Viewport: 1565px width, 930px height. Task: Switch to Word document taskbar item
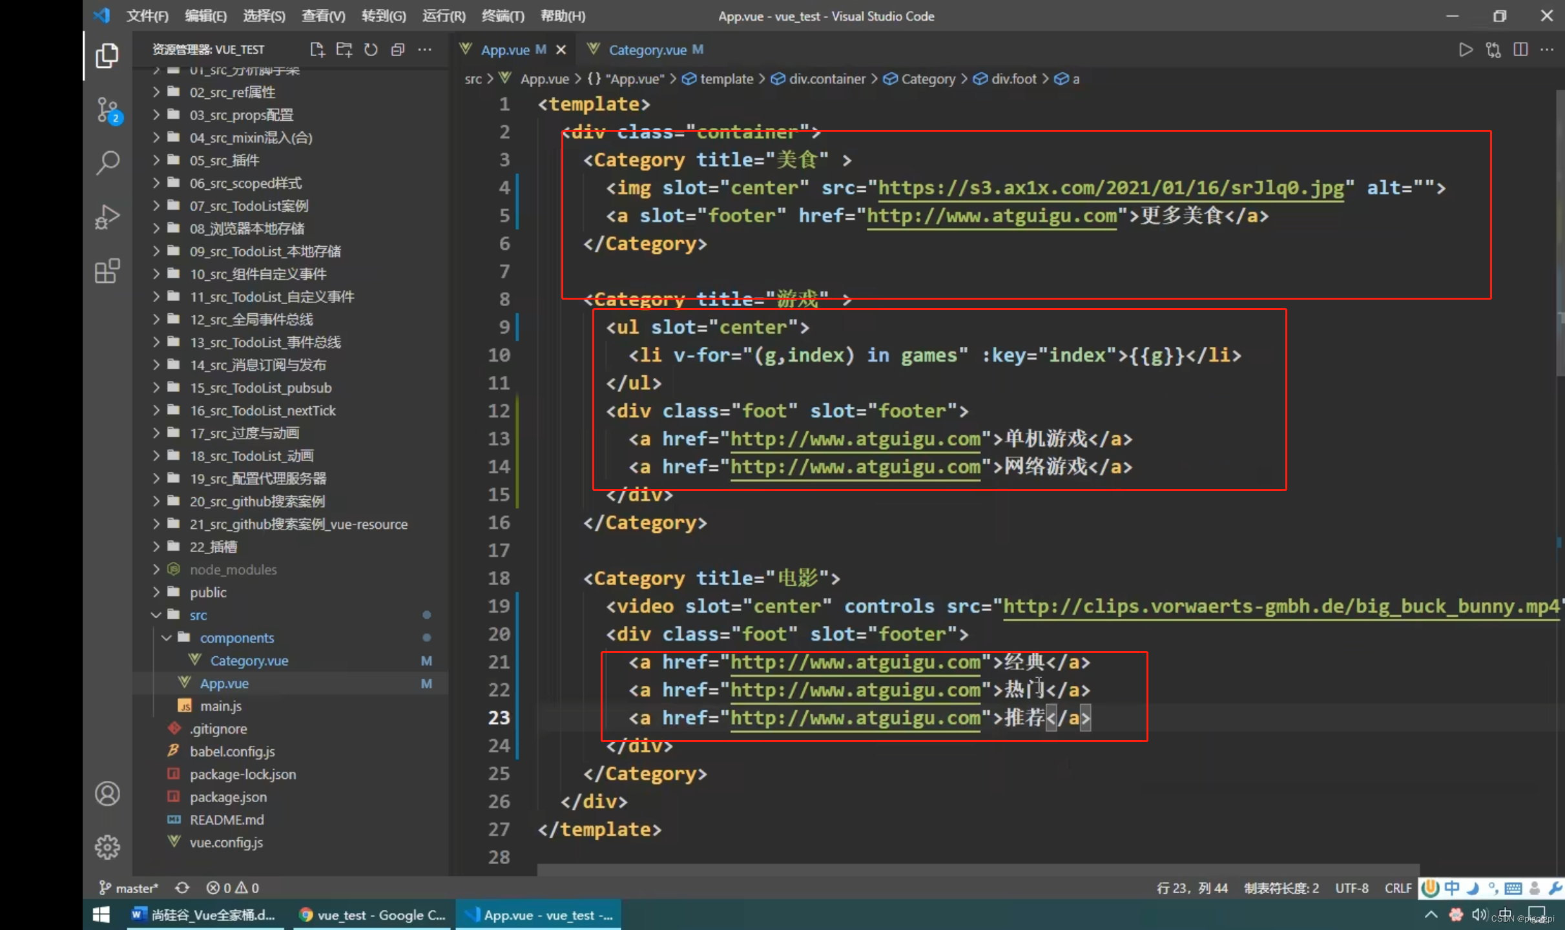(x=205, y=914)
